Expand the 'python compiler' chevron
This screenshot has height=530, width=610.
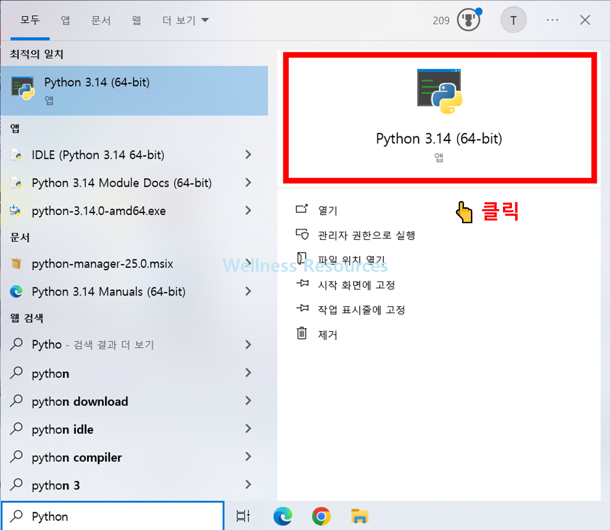tap(248, 457)
